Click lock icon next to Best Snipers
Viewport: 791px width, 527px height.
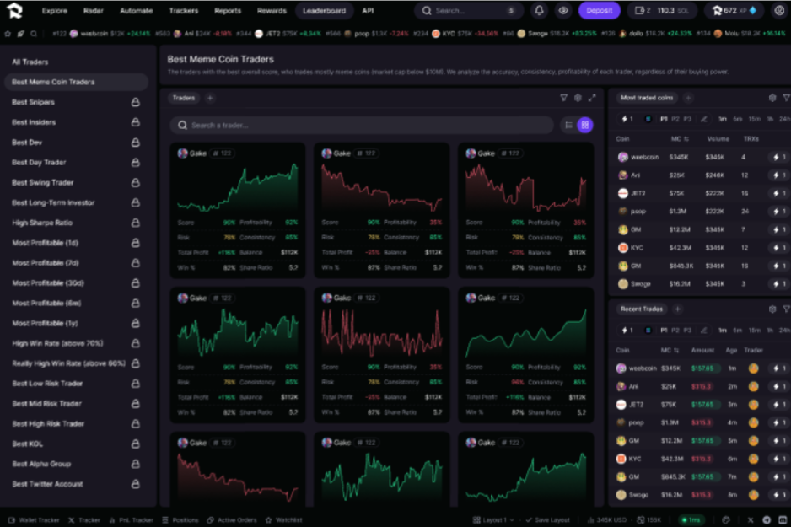(x=135, y=102)
